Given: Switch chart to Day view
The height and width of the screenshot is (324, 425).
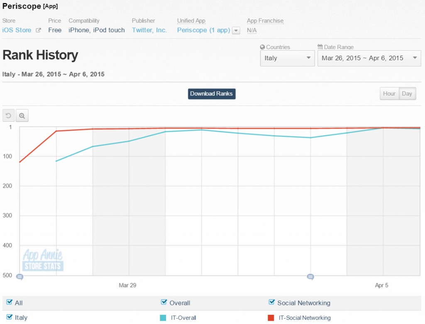Looking at the screenshot, I should 407,93.
